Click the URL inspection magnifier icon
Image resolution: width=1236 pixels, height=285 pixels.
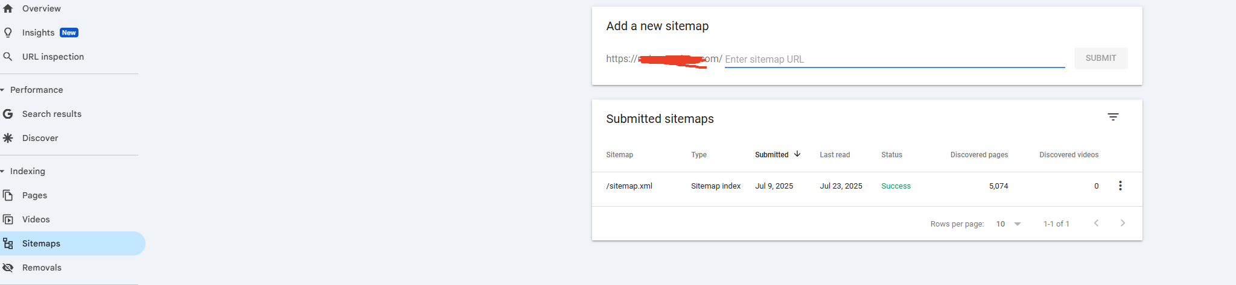pyautogui.click(x=8, y=57)
